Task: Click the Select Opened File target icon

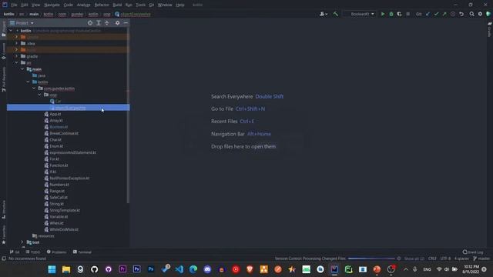Action: (90, 23)
